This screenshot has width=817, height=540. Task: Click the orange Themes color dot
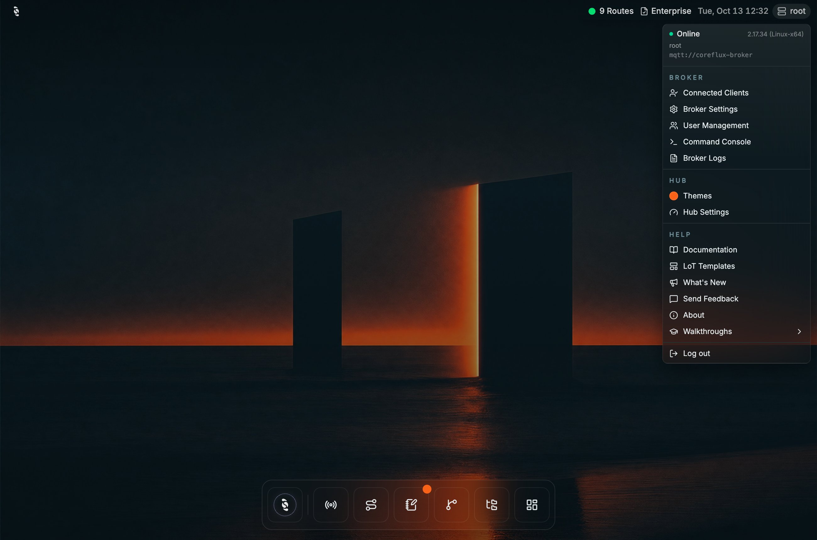pyautogui.click(x=674, y=196)
